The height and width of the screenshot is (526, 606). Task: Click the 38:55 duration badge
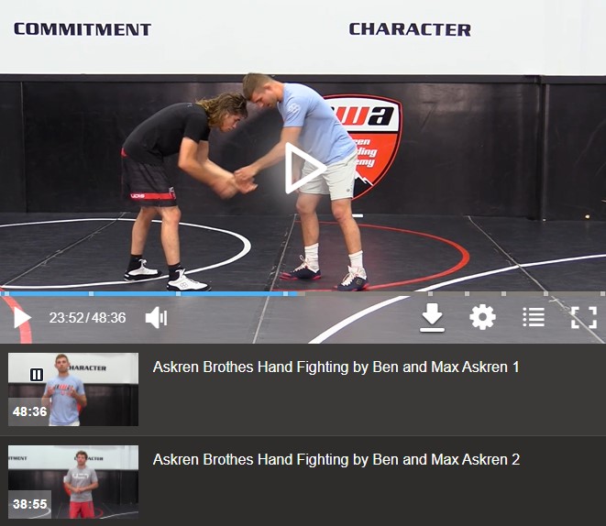[x=29, y=504]
